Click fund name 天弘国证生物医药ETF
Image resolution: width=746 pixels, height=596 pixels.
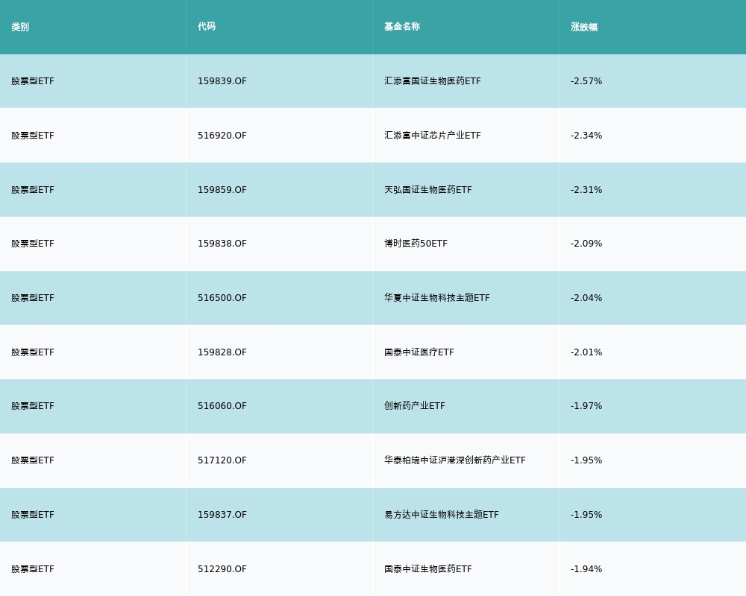428,190
